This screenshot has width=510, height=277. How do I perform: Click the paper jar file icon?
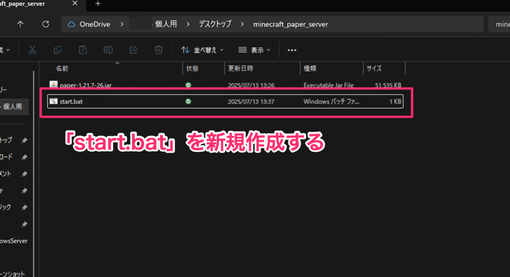(53, 85)
